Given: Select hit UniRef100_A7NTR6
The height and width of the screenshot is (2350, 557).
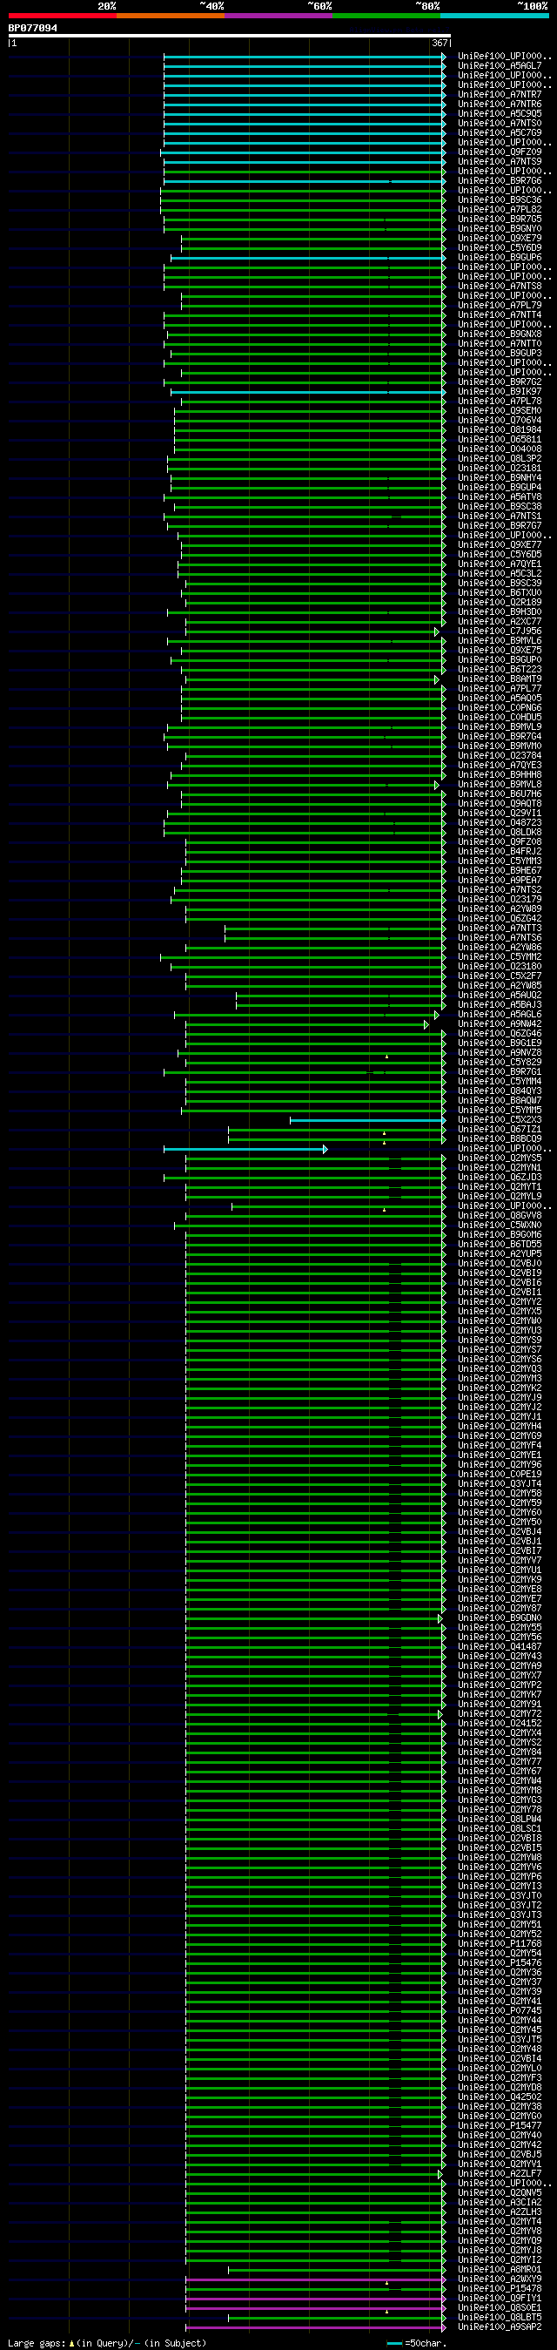Looking at the screenshot, I should point(500,104).
